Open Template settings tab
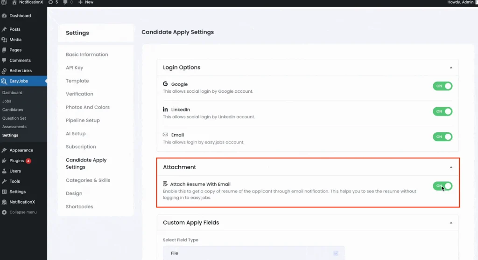This screenshot has width=478, height=260. click(77, 81)
